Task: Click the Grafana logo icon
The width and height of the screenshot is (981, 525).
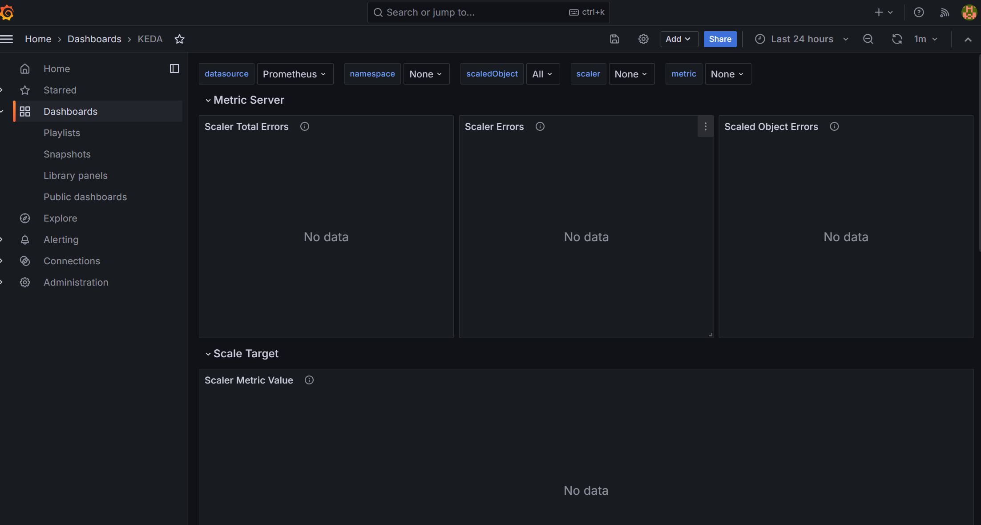Action: point(7,12)
